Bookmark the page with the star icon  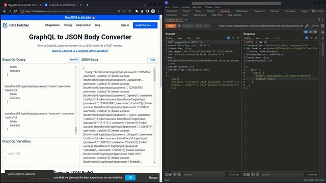coord(130,11)
